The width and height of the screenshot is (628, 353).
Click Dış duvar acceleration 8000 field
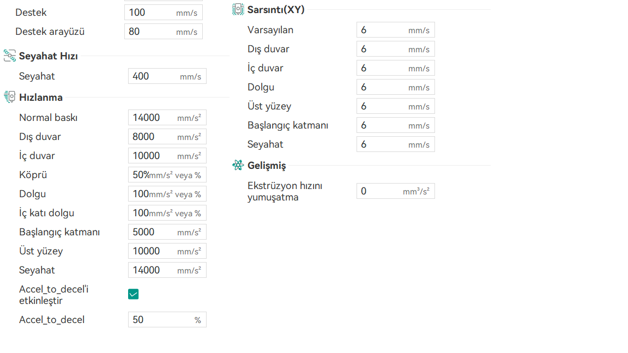pyautogui.click(x=153, y=137)
